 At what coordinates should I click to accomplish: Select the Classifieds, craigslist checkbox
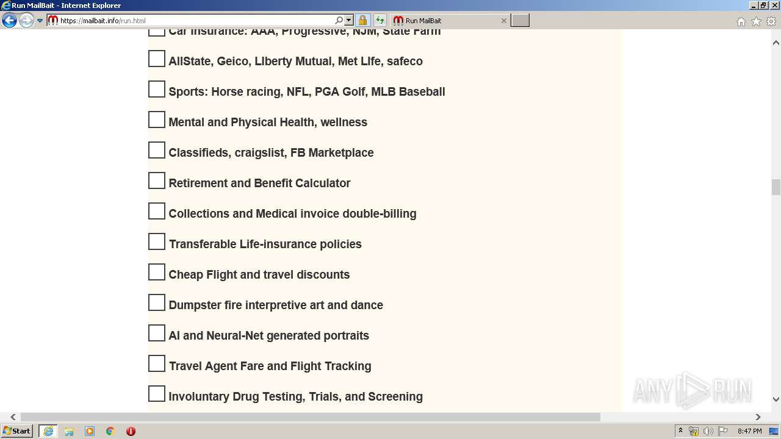157,150
